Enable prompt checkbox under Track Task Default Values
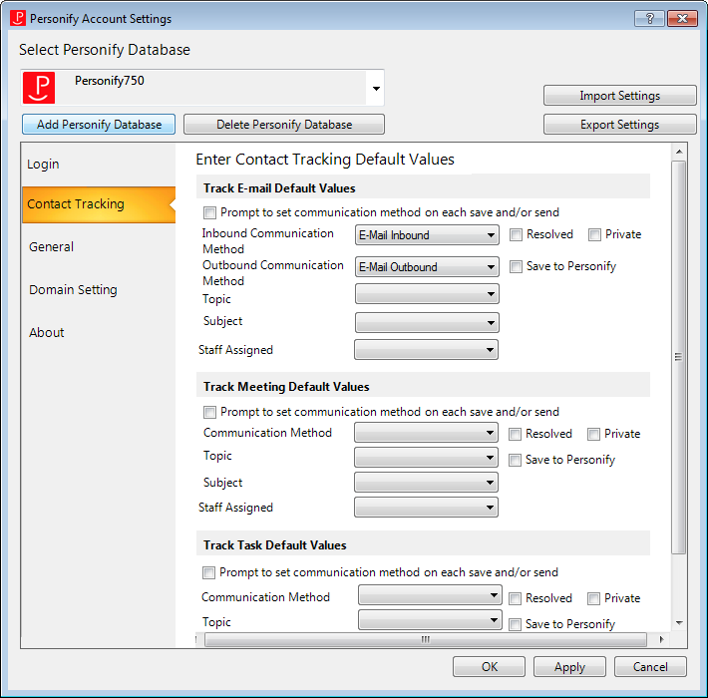 pos(208,573)
